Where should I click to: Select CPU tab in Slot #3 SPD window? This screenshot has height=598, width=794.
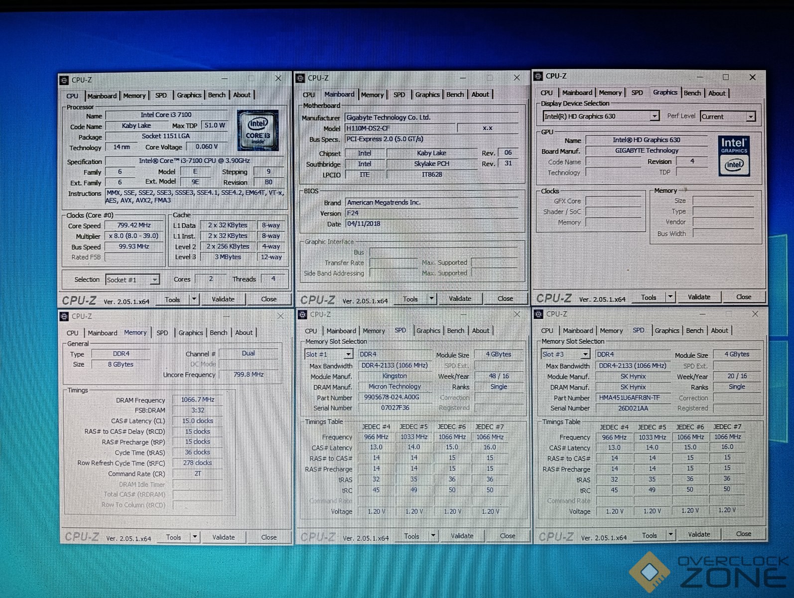(547, 331)
